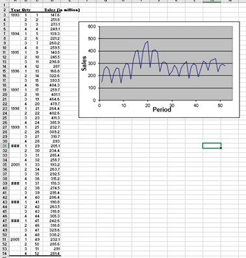This screenshot has width=246, height=258.
Task: Select the chart's 'Period' horizontal axis title
Action: point(162,110)
